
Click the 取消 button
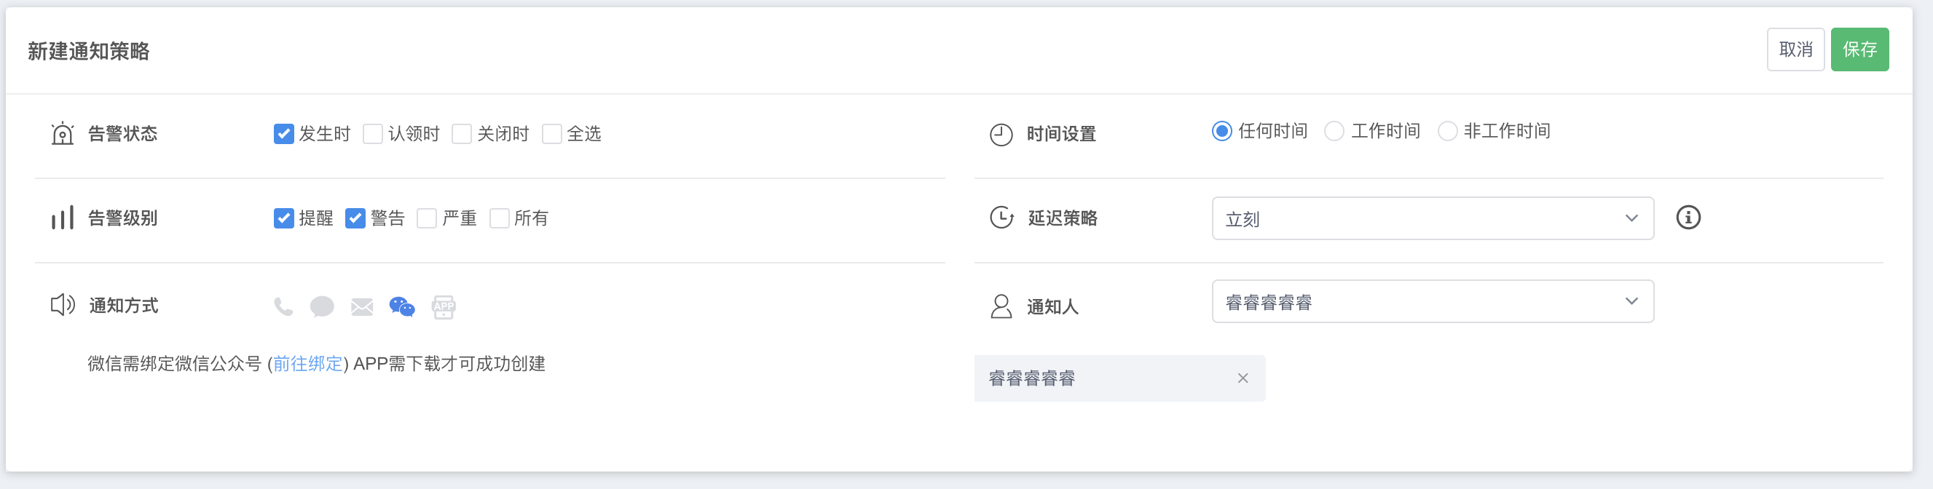point(1795,49)
